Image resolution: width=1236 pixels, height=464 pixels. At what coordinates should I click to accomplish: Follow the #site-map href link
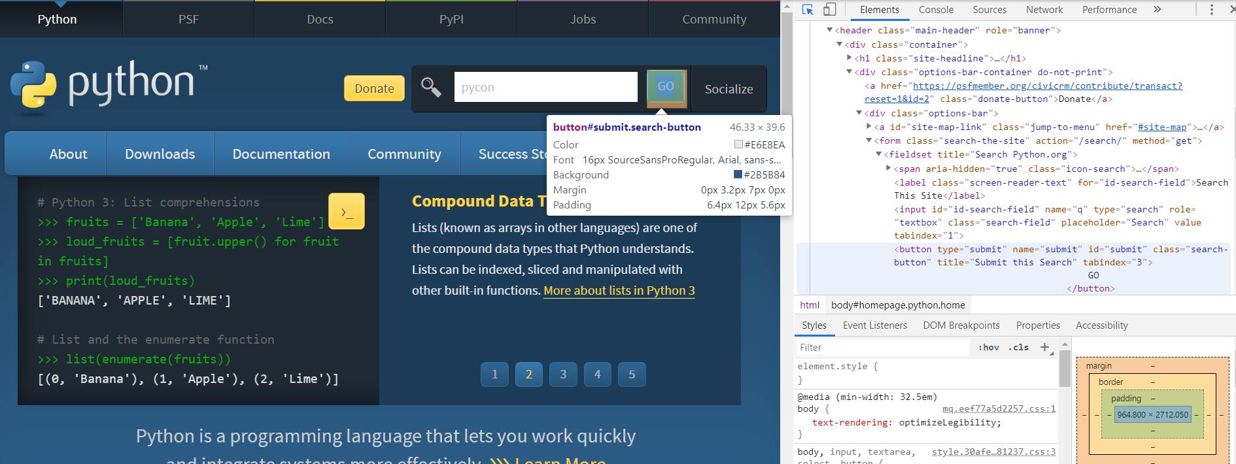pyautogui.click(x=1162, y=127)
